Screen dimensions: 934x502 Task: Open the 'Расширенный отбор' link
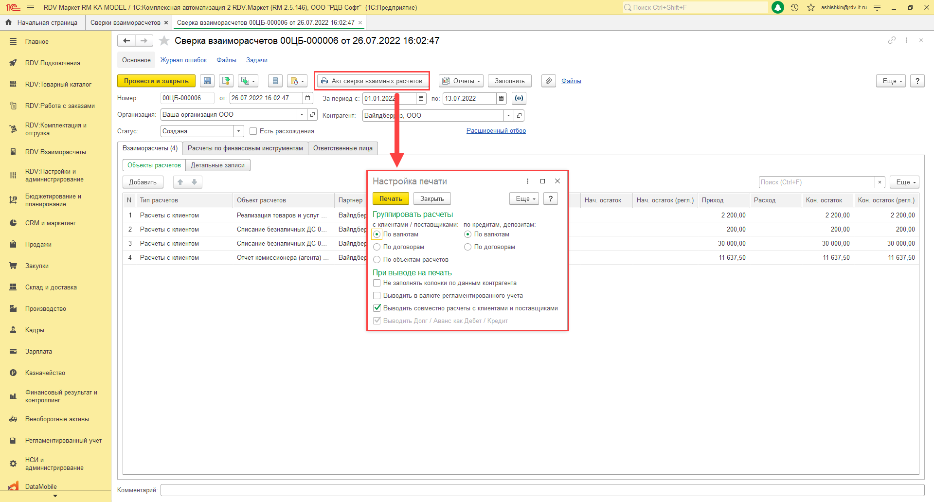(x=496, y=131)
